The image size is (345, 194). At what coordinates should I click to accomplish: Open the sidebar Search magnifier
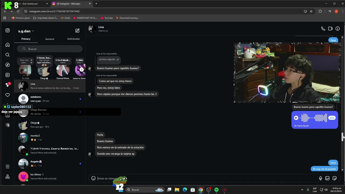pos(8,55)
